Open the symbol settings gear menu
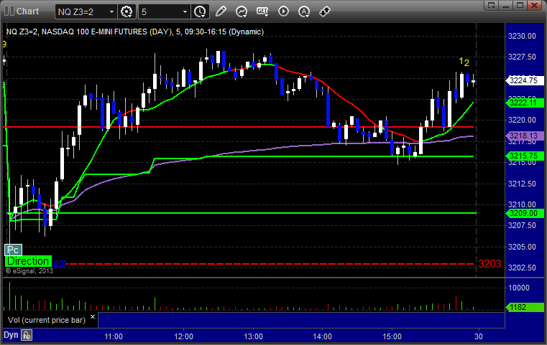The width and height of the screenshot is (547, 345). click(x=127, y=12)
